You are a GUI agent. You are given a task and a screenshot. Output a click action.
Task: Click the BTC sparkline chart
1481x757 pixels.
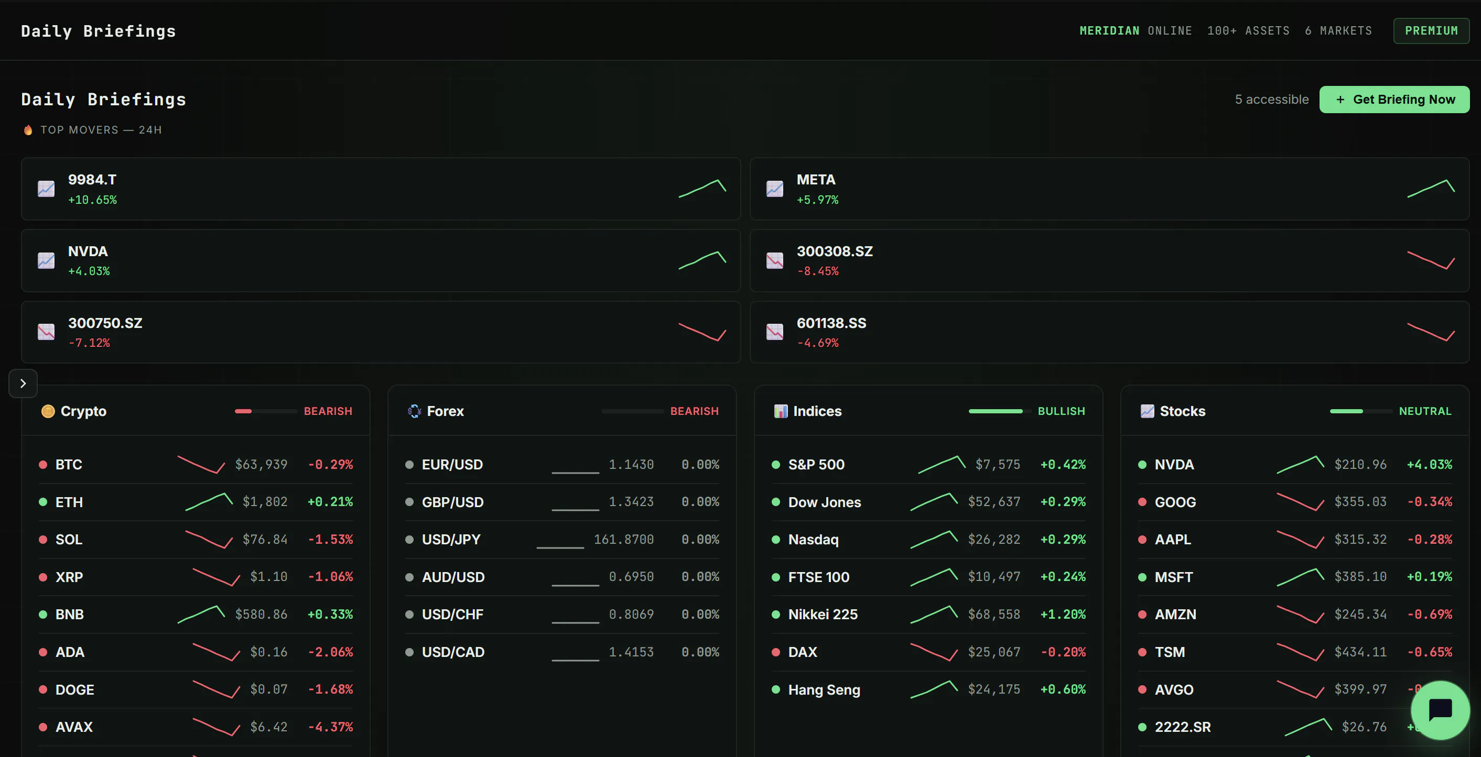[x=201, y=465]
